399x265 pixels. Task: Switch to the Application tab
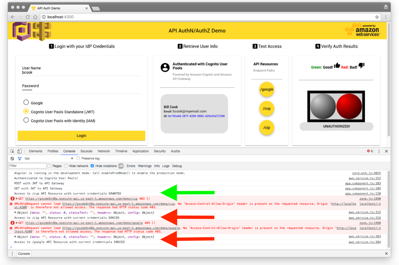[140, 151]
